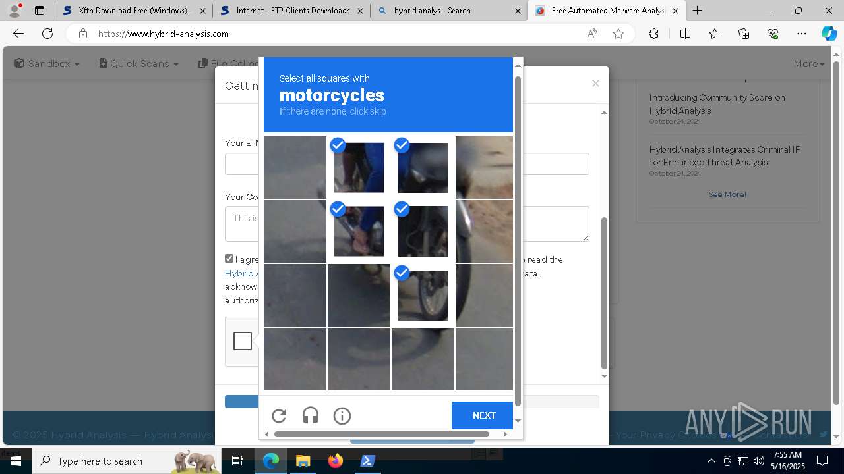Open the Sandbox dropdown menu
The width and height of the screenshot is (844, 474).
point(47,63)
